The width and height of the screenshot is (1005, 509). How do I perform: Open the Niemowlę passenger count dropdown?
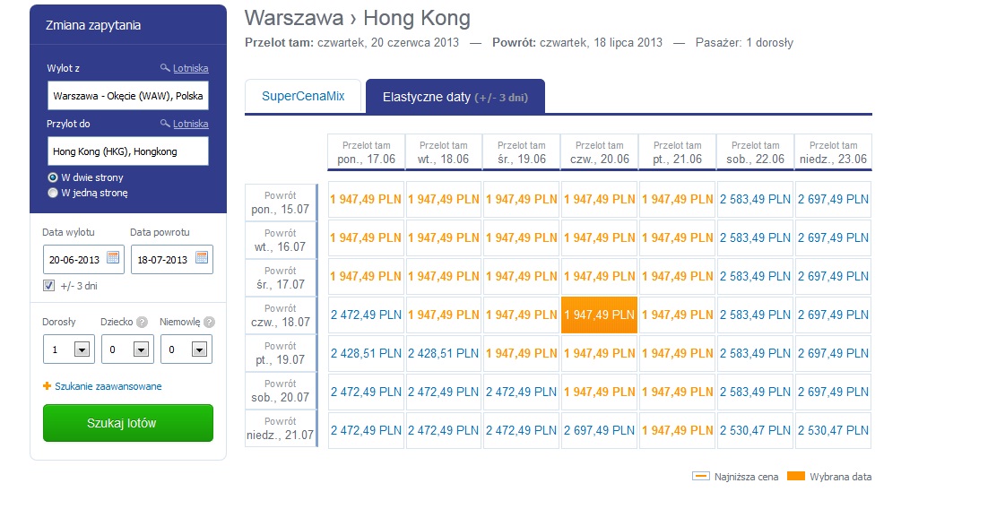[x=186, y=349]
